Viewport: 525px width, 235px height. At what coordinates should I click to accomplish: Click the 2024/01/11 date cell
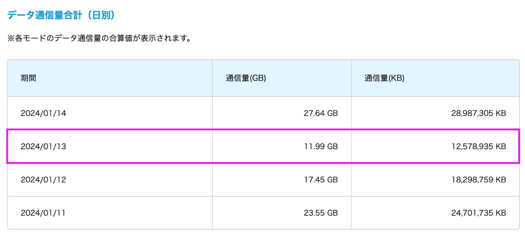pyautogui.click(x=110, y=213)
